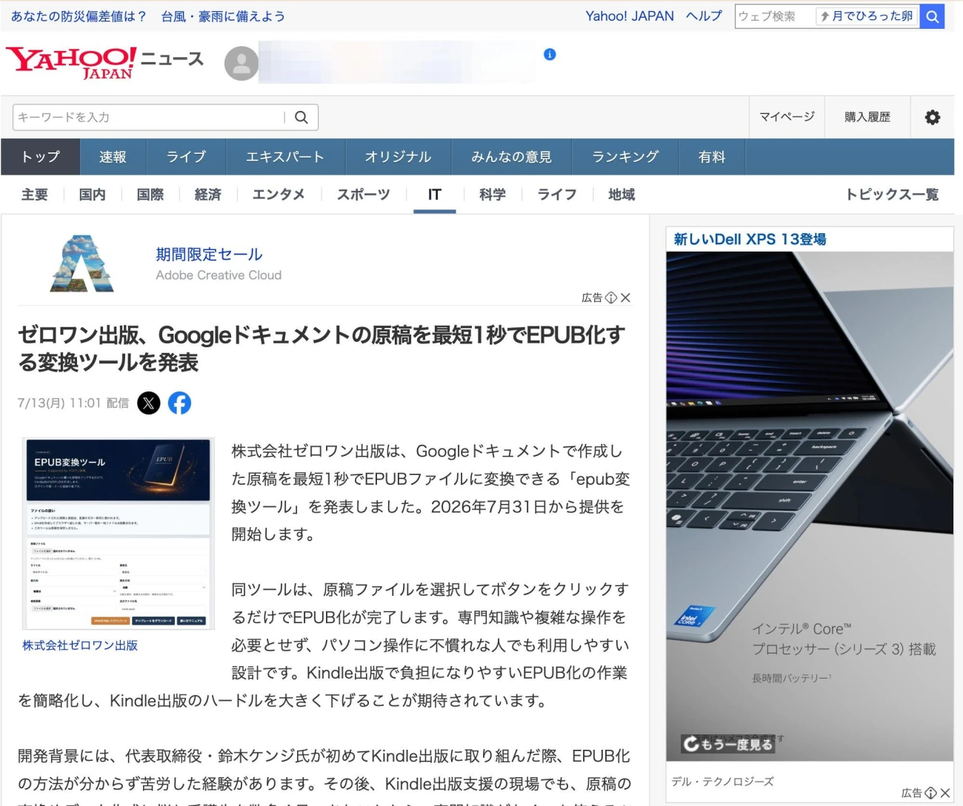Image resolution: width=963 pixels, height=806 pixels.
Task: Click the Dell ad info icon
Action: point(931,793)
